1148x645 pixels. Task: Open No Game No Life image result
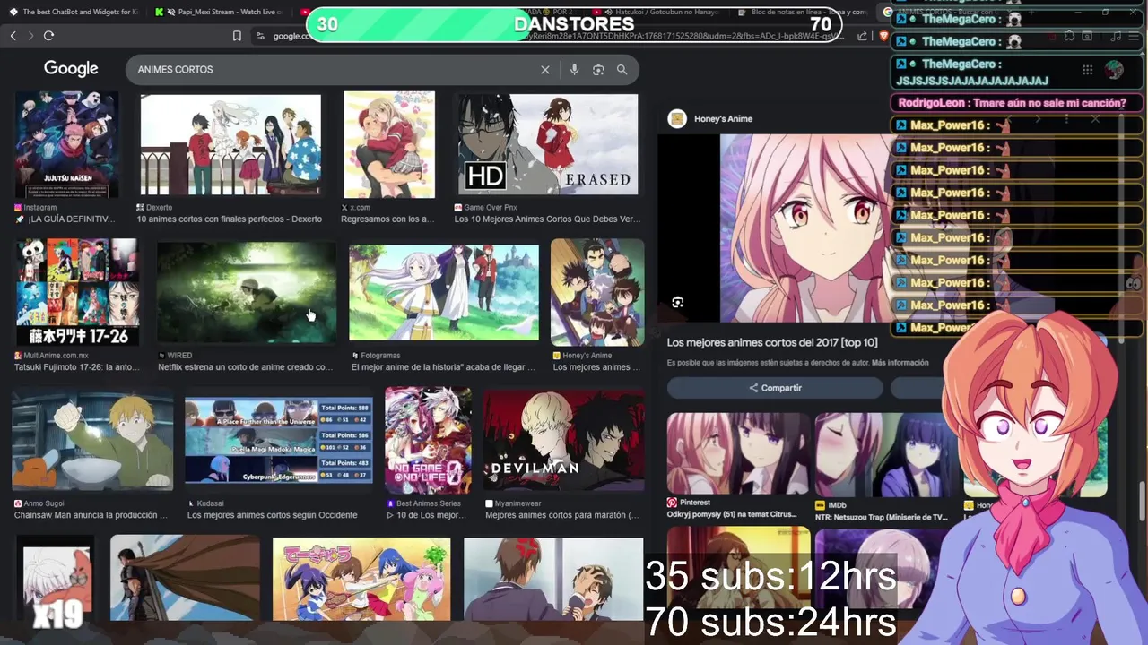(x=428, y=440)
